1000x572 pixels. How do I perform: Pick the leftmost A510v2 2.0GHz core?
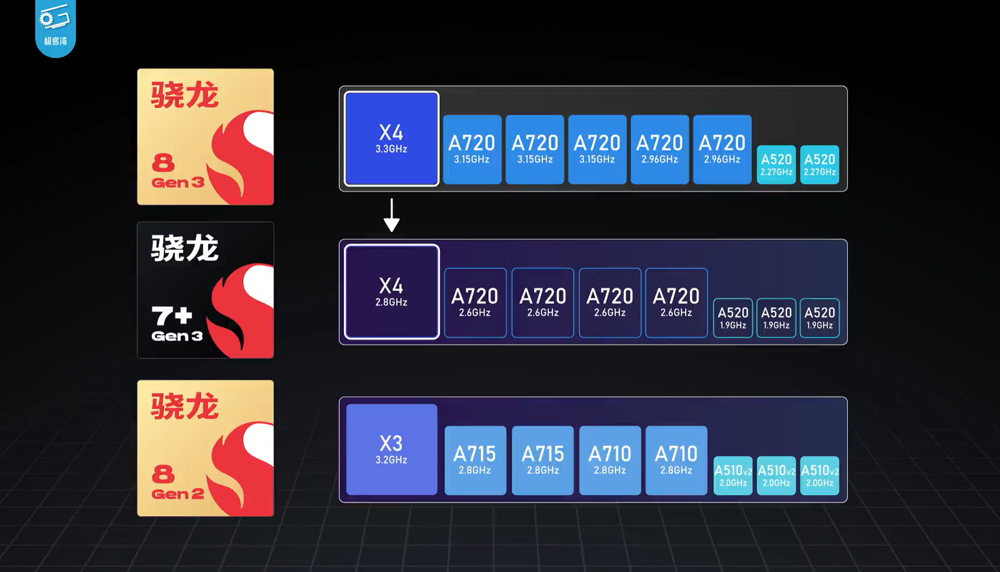point(733,476)
